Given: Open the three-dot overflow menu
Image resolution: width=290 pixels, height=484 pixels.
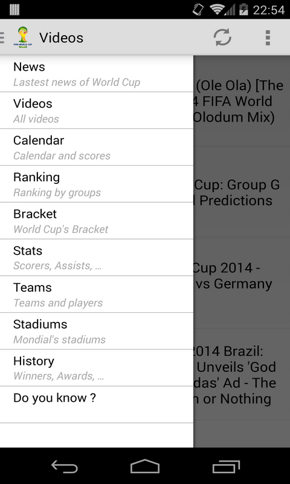Looking at the screenshot, I should (268, 38).
